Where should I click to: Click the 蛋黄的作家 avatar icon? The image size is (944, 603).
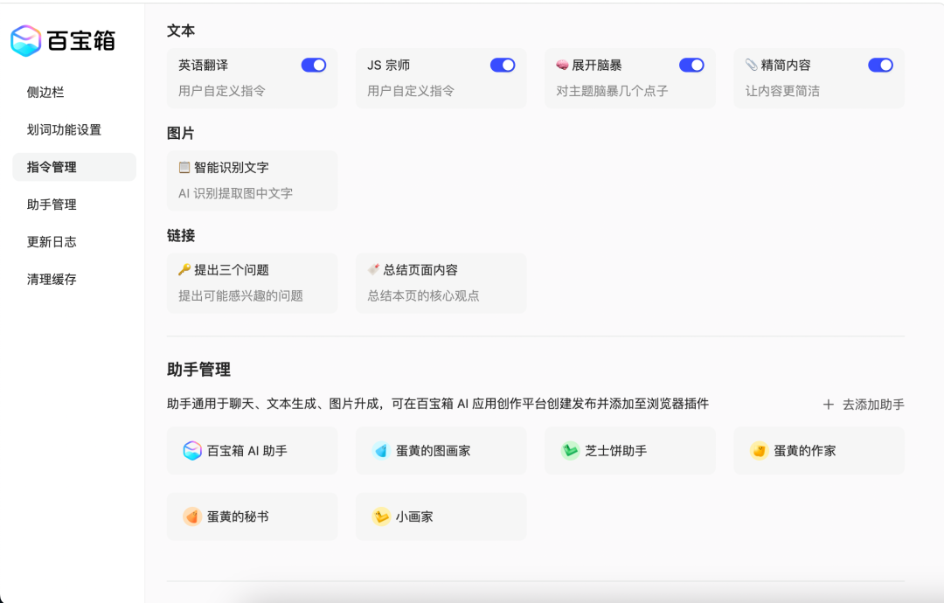pyautogui.click(x=760, y=451)
